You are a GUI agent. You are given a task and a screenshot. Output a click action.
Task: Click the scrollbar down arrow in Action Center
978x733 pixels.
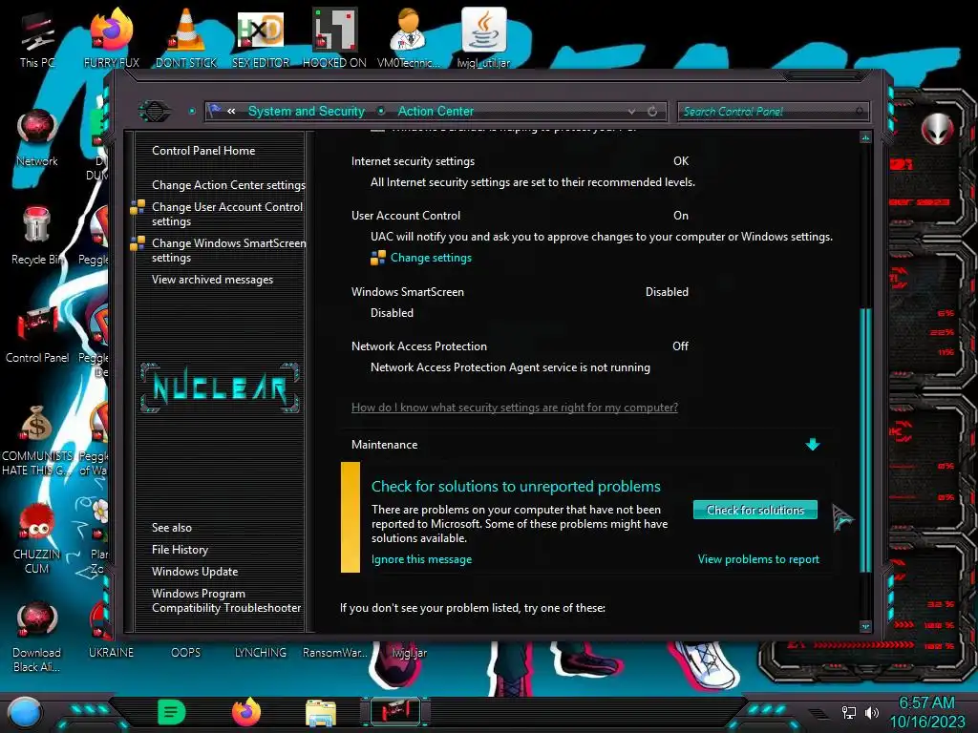pyautogui.click(x=865, y=626)
